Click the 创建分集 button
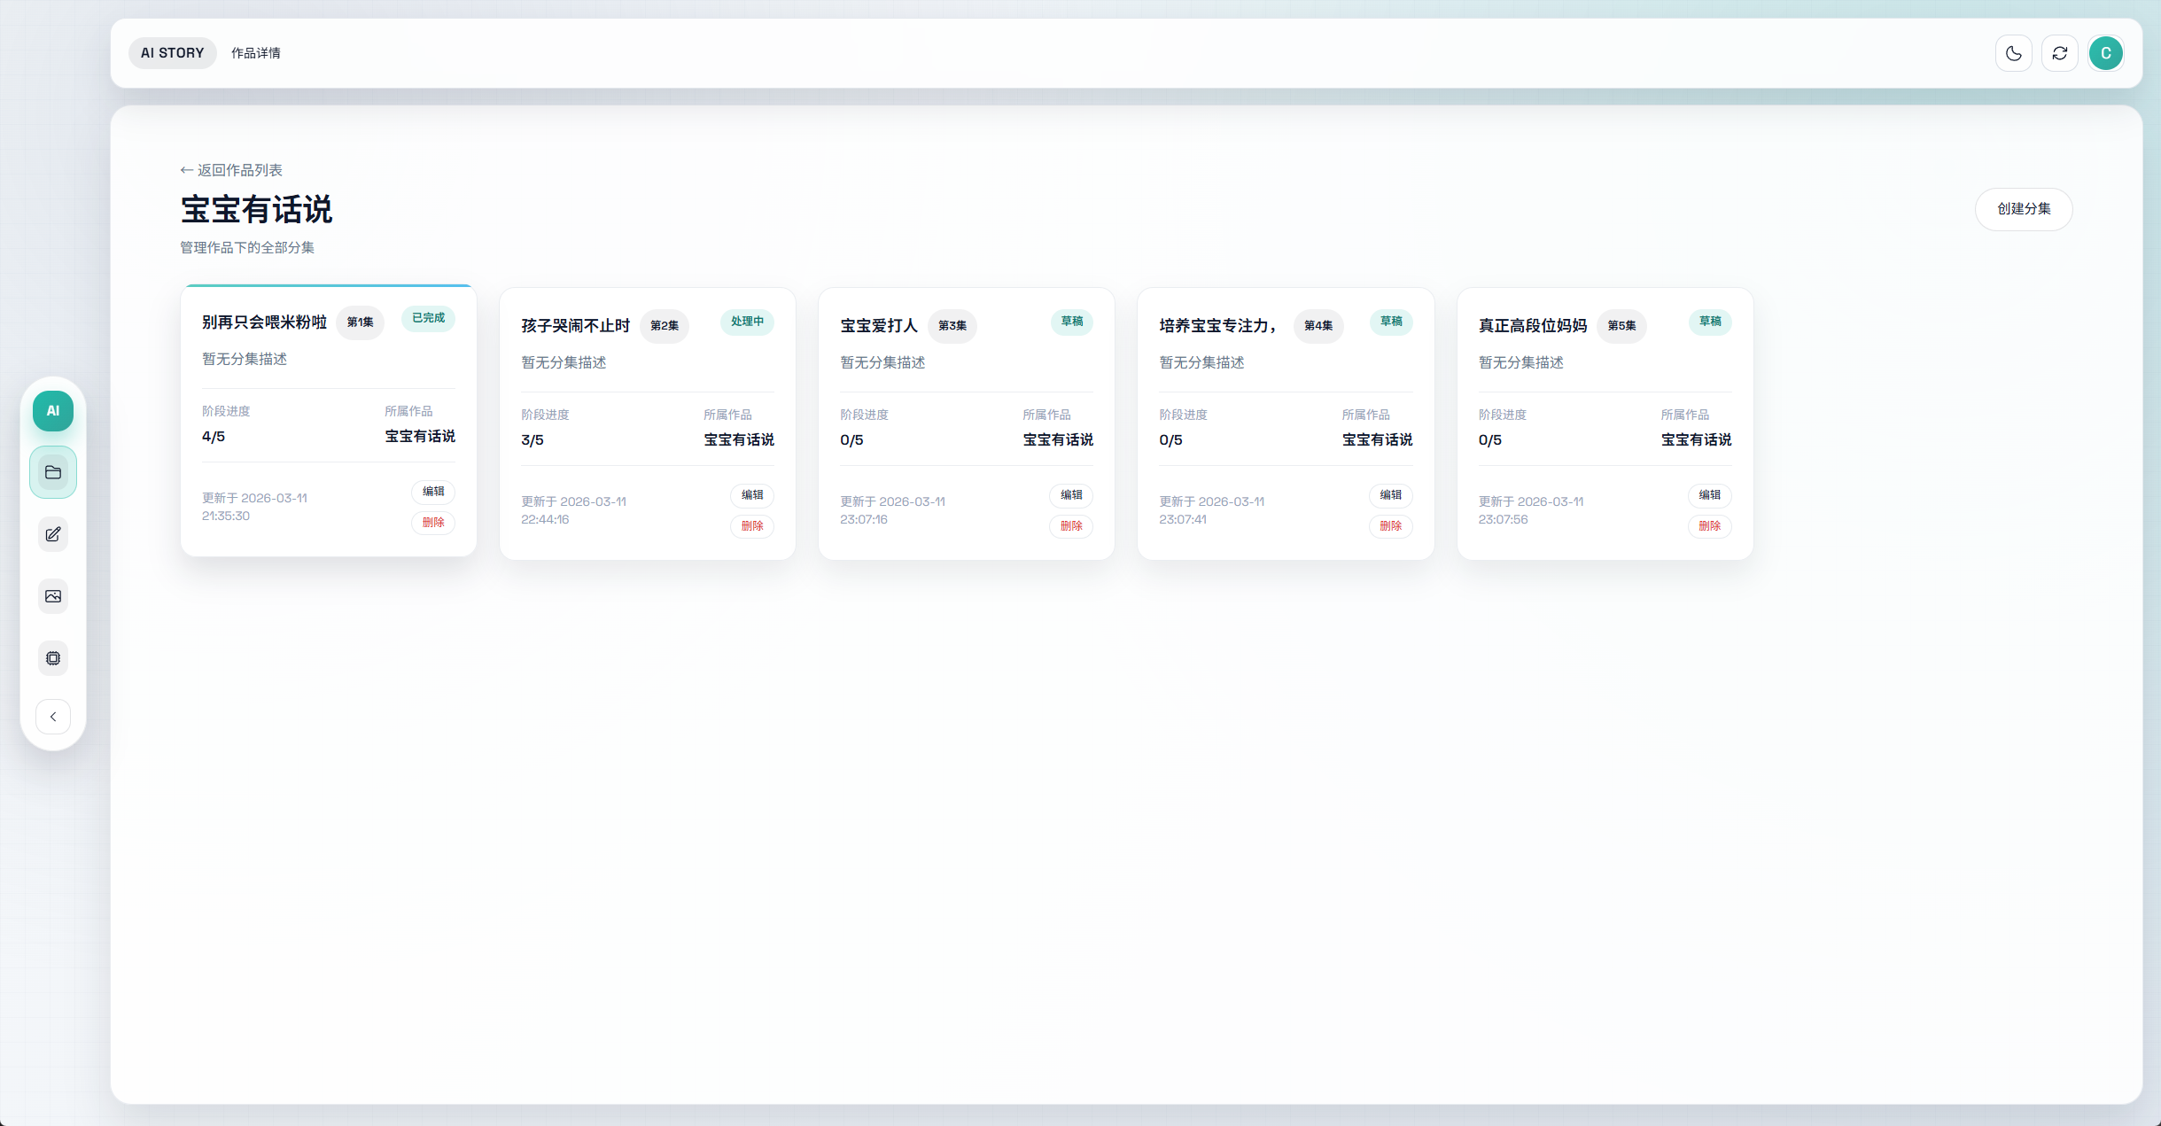Viewport: 2161px width, 1126px height. (x=2024, y=209)
